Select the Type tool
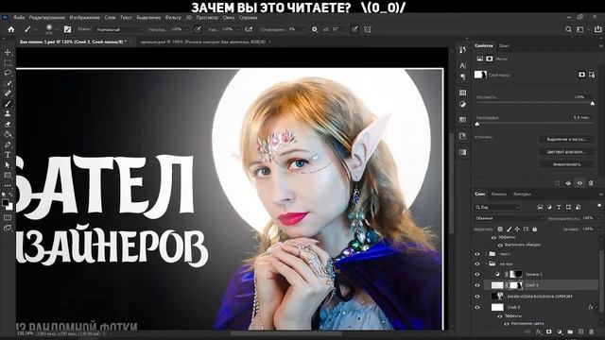This screenshot has height=340, width=605. (x=8, y=155)
